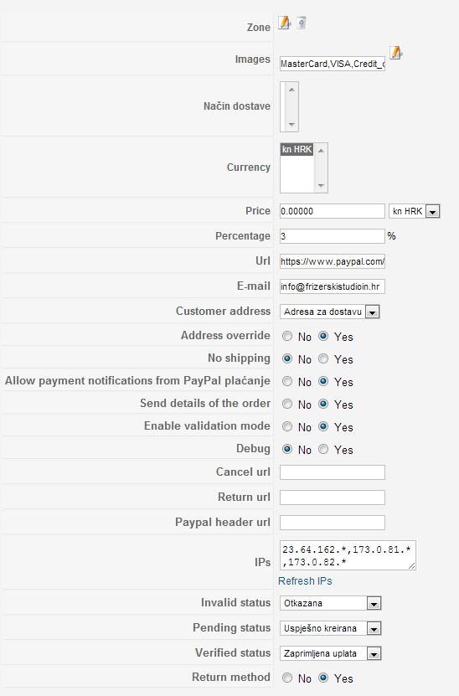Select Yes for No shipping
Screen dimensions: 459x696
pyautogui.click(x=323, y=358)
